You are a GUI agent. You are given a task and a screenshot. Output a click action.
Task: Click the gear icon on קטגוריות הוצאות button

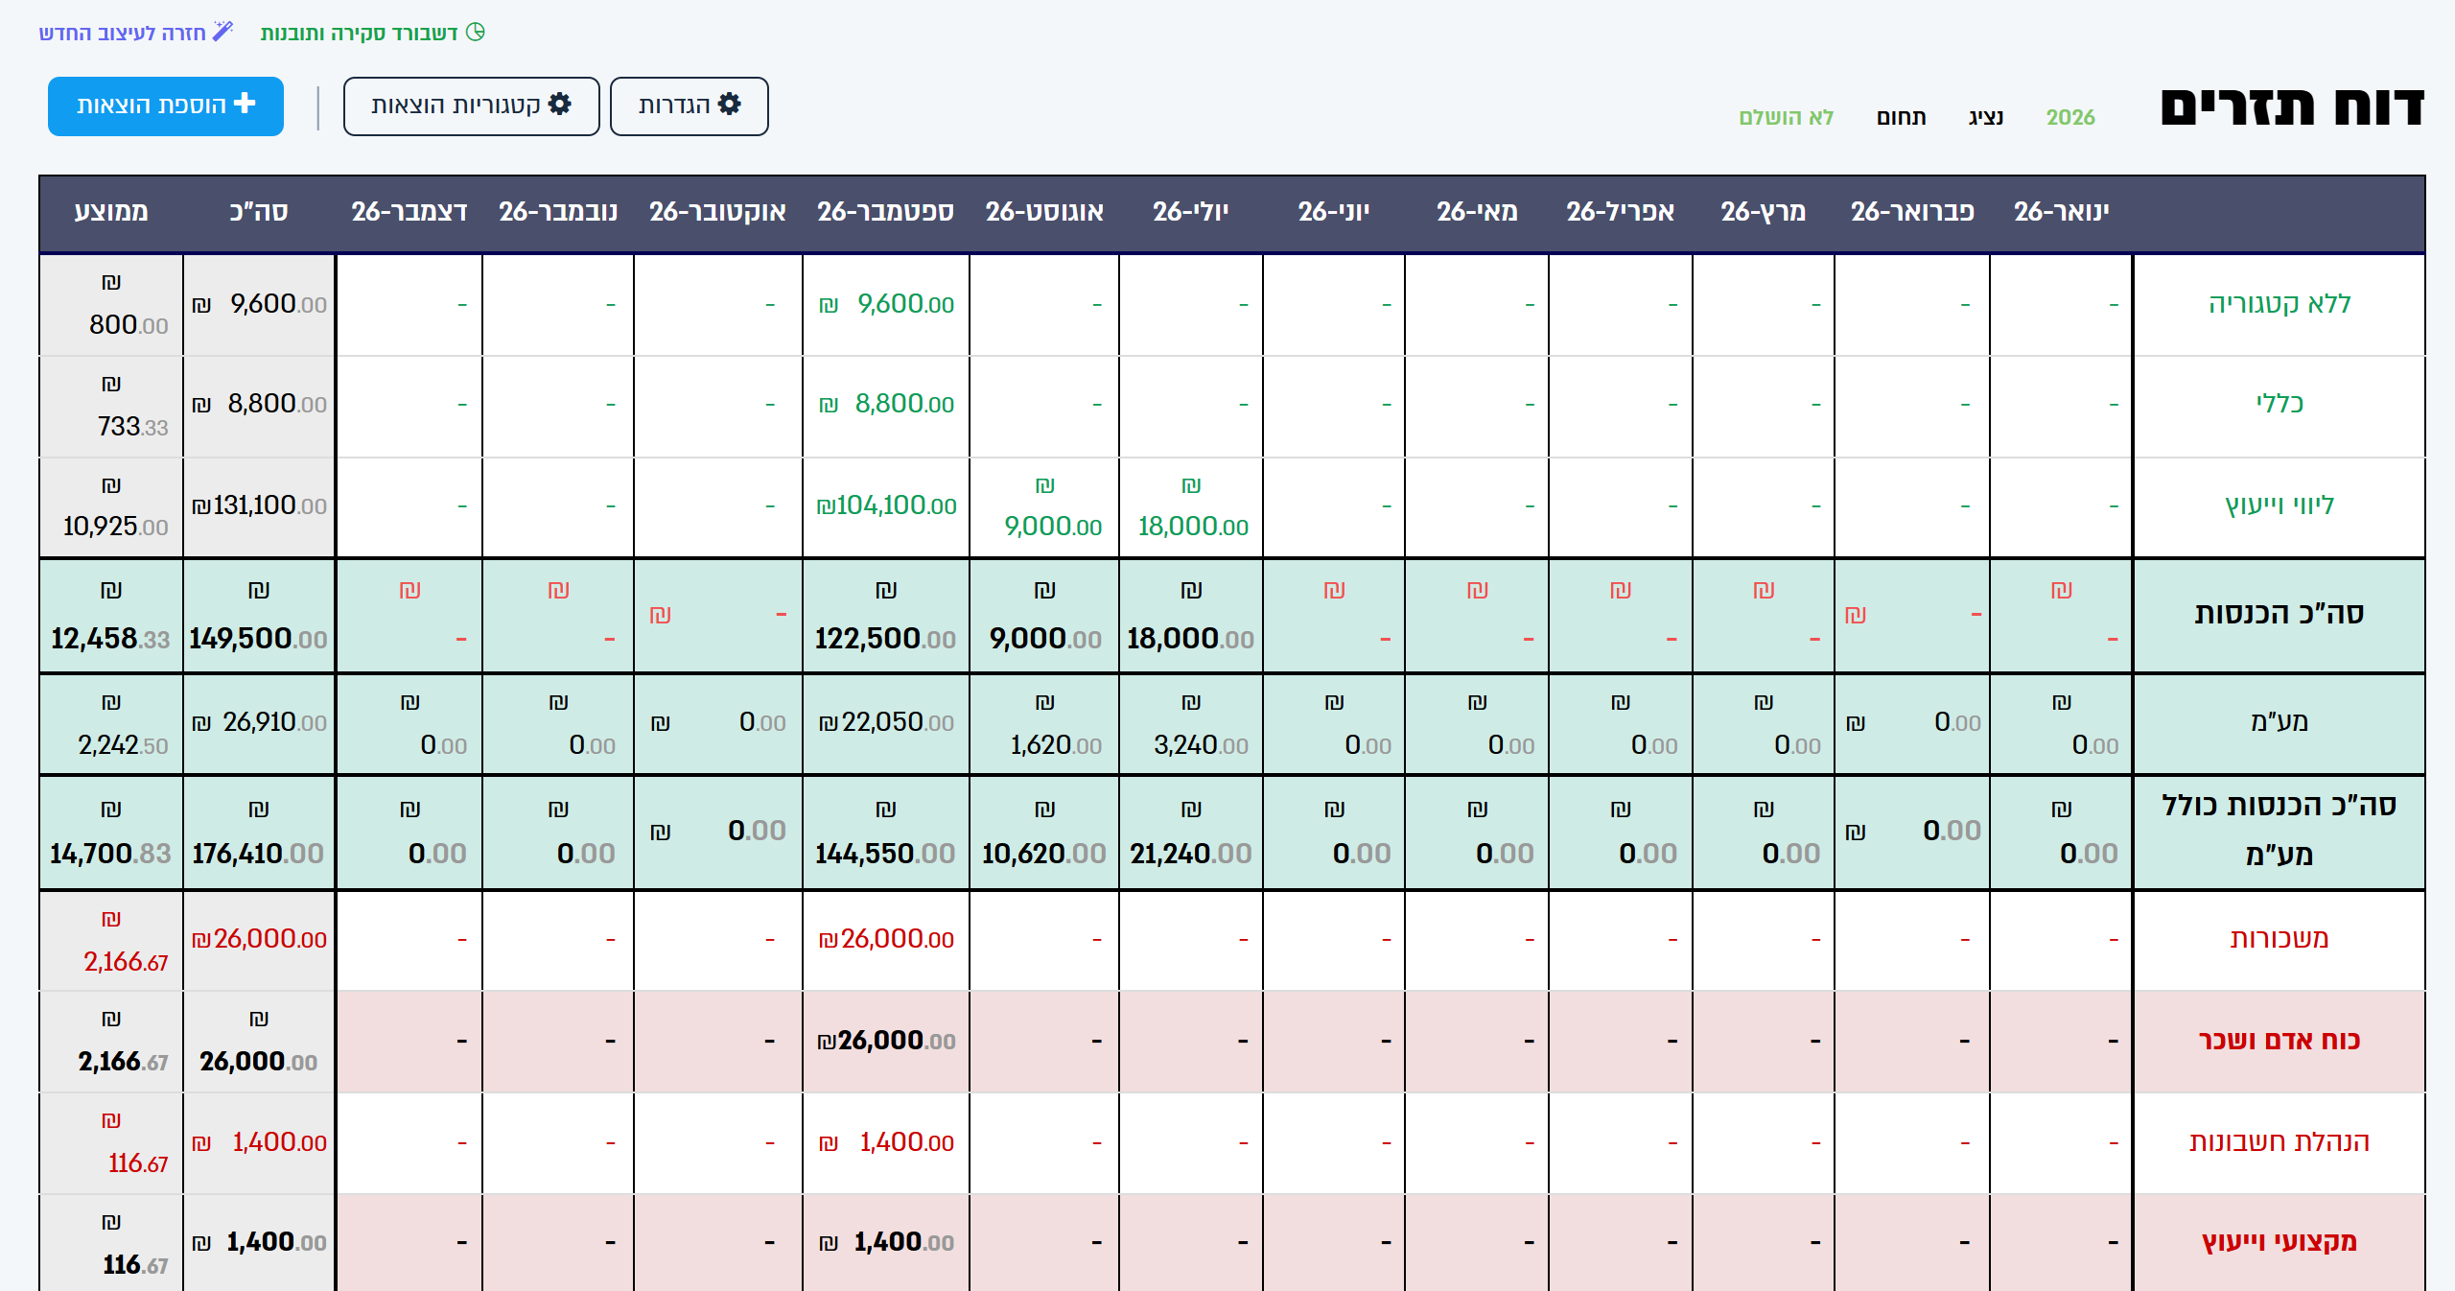coord(560,105)
